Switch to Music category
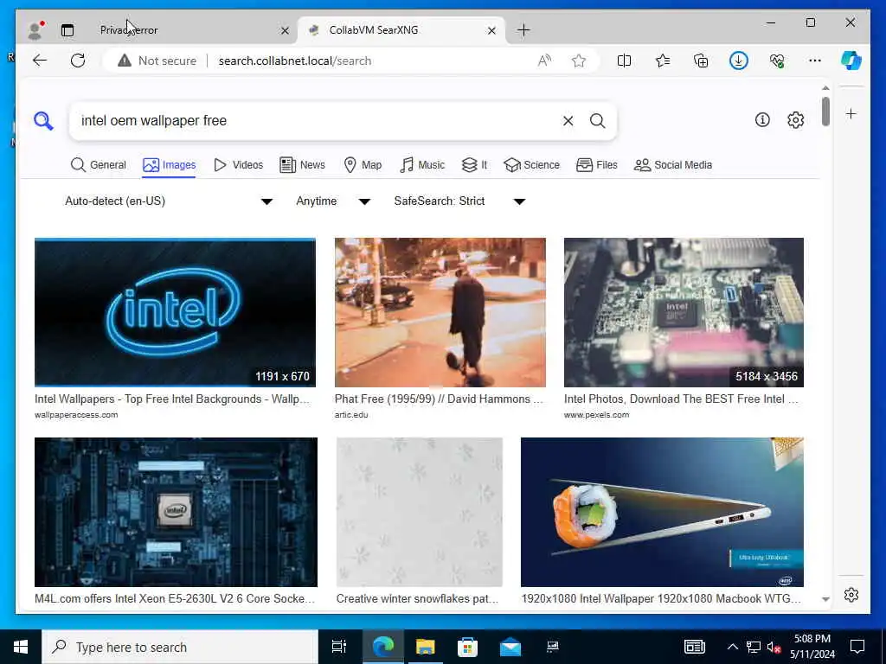The height and width of the screenshot is (664, 886). point(422,165)
